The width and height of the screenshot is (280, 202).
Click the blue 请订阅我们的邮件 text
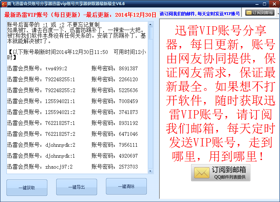200,14
